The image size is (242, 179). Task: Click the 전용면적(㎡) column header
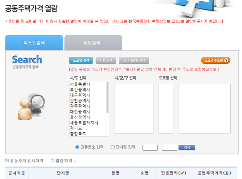click(174, 173)
